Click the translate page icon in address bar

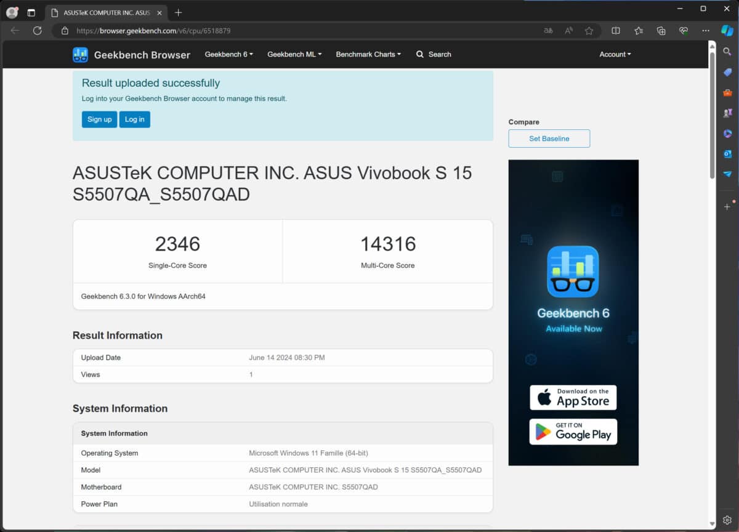[x=548, y=30]
